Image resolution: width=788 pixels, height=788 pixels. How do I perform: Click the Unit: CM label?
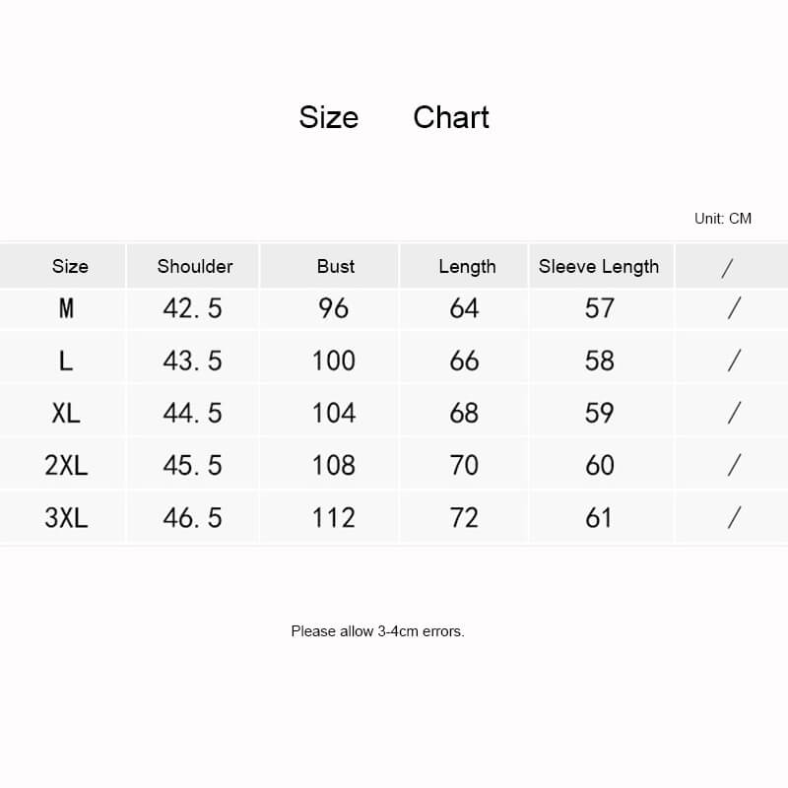pos(722,218)
